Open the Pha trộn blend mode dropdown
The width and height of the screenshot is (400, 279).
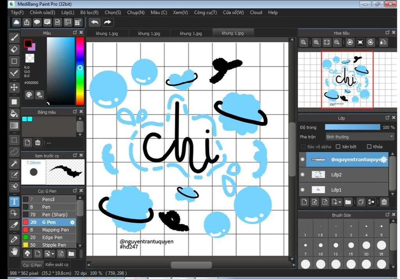(x=360, y=137)
